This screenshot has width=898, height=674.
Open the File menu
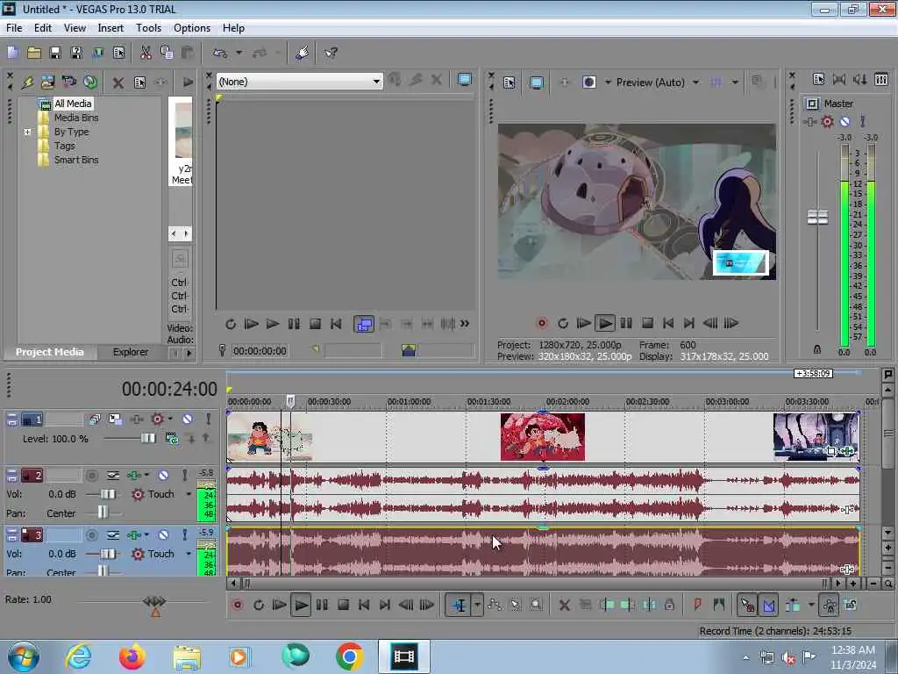coord(14,28)
